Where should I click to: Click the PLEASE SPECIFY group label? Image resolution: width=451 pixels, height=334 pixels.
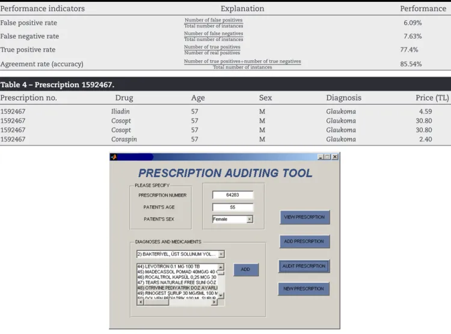coord(152,185)
